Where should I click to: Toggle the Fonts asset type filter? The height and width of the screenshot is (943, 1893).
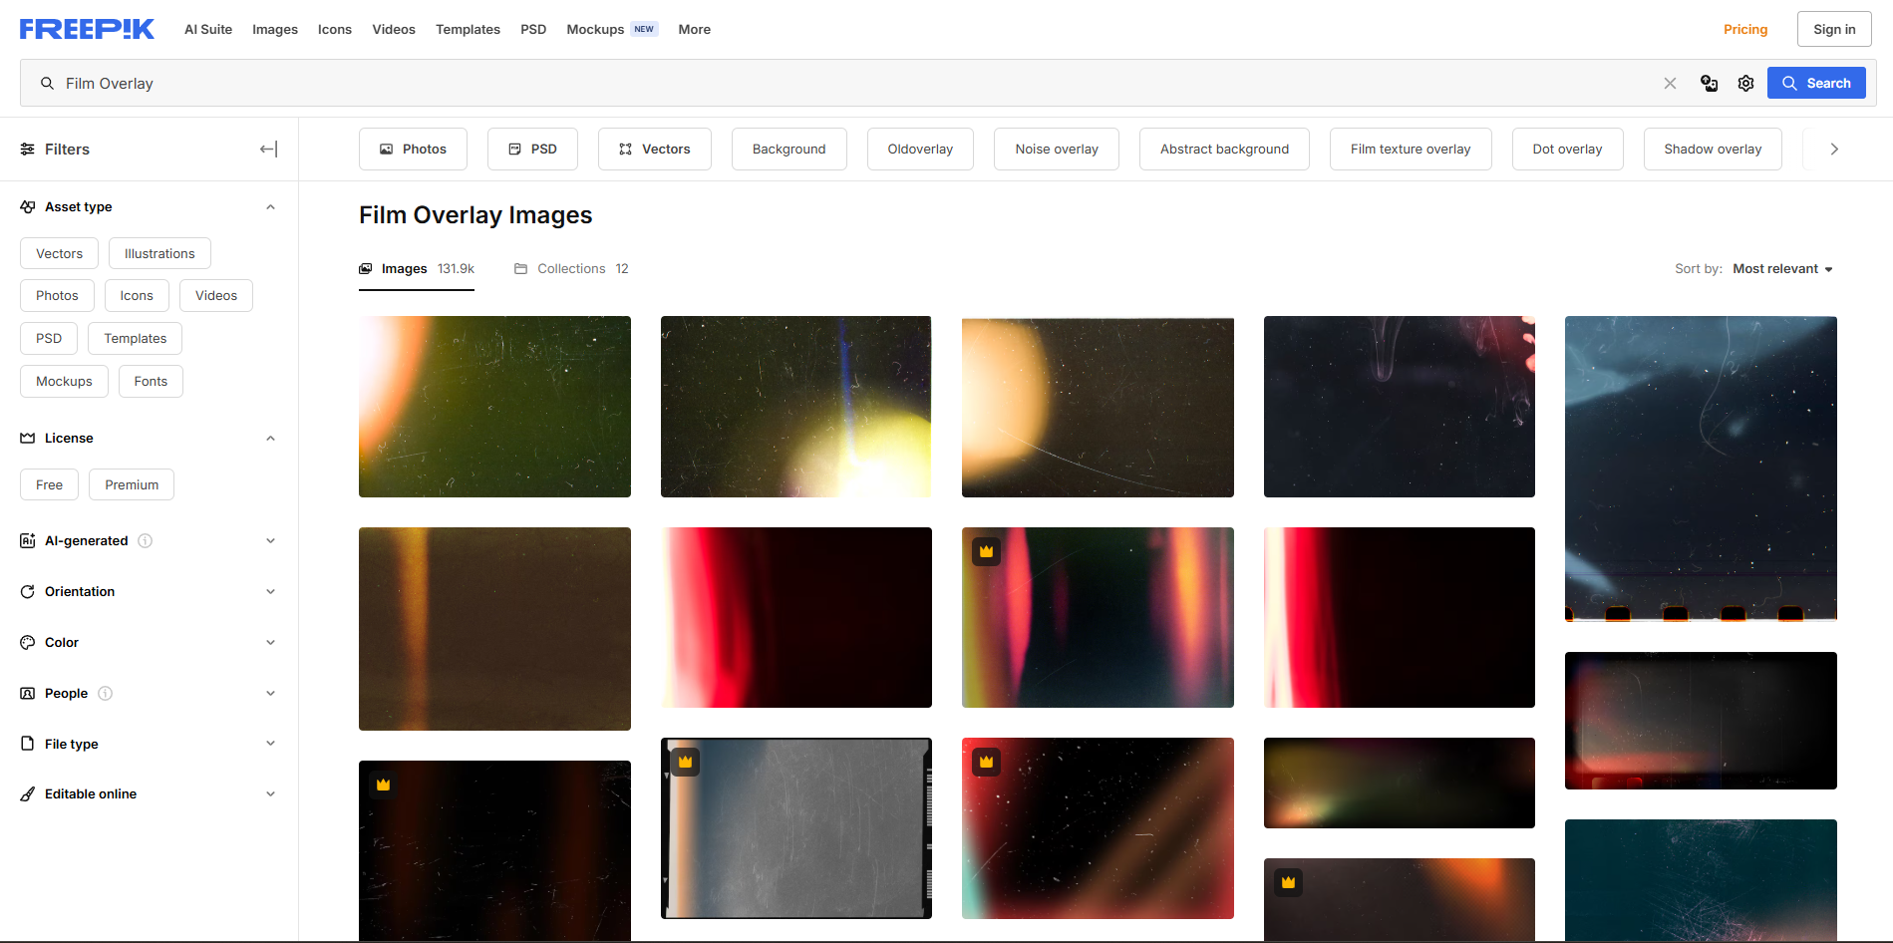[x=151, y=382]
